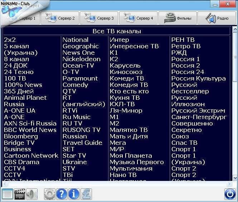The height and width of the screenshot is (202, 238).
Task: Open Cartoon Network channel
Action: [31, 156]
